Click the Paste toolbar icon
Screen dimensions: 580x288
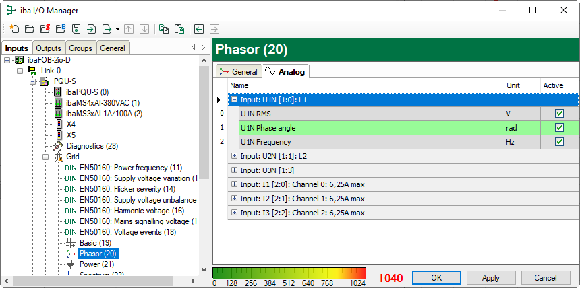[x=179, y=29]
